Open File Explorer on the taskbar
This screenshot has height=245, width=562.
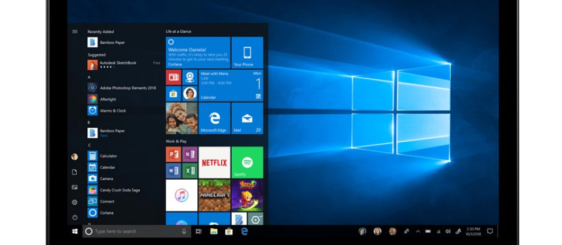click(x=214, y=232)
